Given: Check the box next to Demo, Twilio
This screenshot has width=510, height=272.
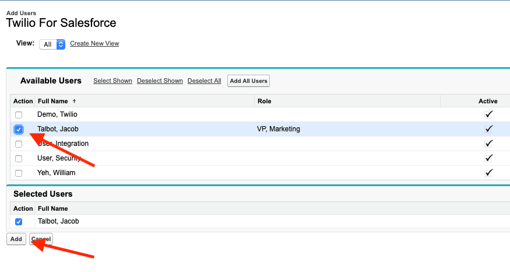Looking at the screenshot, I should (19, 115).
